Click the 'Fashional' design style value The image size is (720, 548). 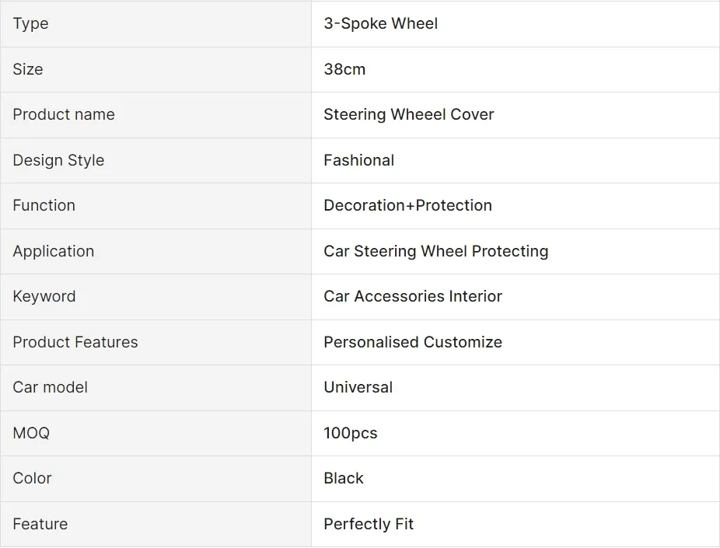click(x=358, y=160)
